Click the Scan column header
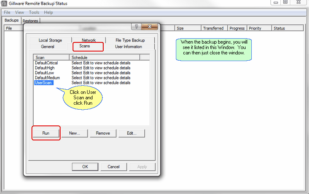The width and height of the screenshot is (309, 194). [51, 57]
